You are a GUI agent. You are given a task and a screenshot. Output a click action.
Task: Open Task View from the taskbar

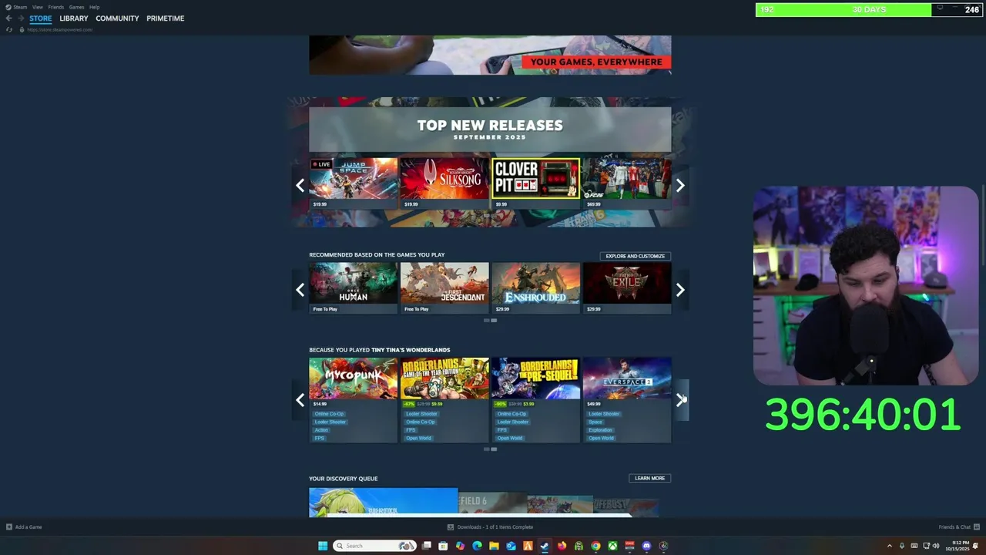[426, 546]
